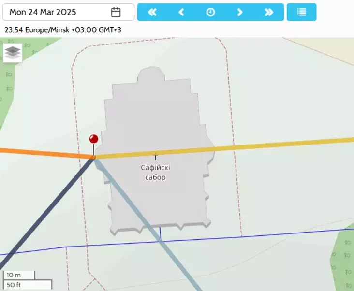Step forward with the single-right arrow
This screenshot has width=354, height=291.
pos(240,12)
